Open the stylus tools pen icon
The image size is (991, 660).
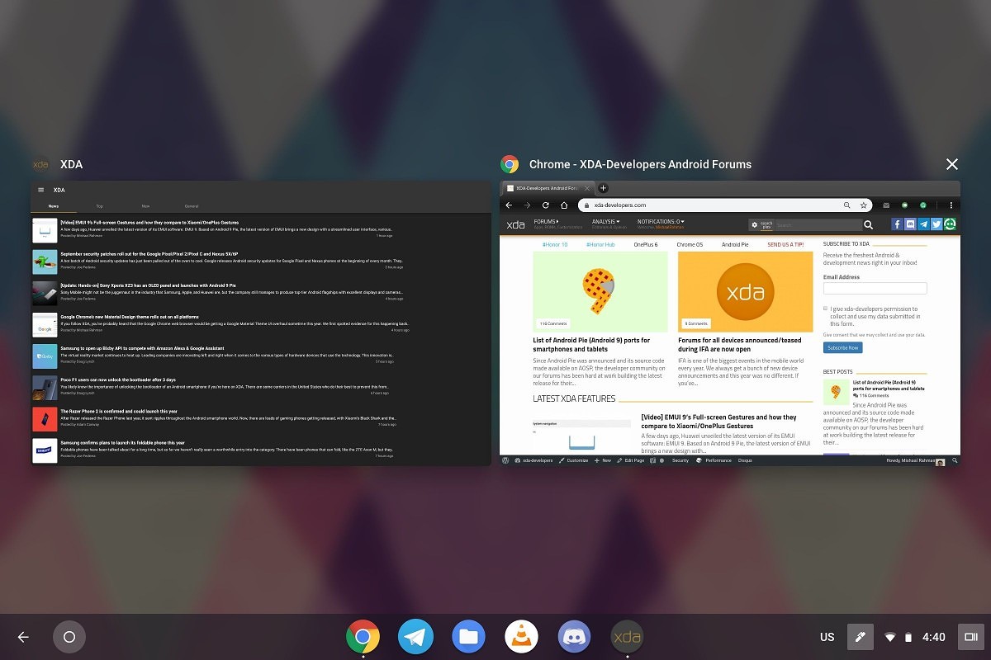click(860, 637)
